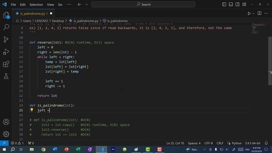This screenshot has width=272, height=153.
Task: Change encoding via UTF-8 status item
Action: (209, 143)
